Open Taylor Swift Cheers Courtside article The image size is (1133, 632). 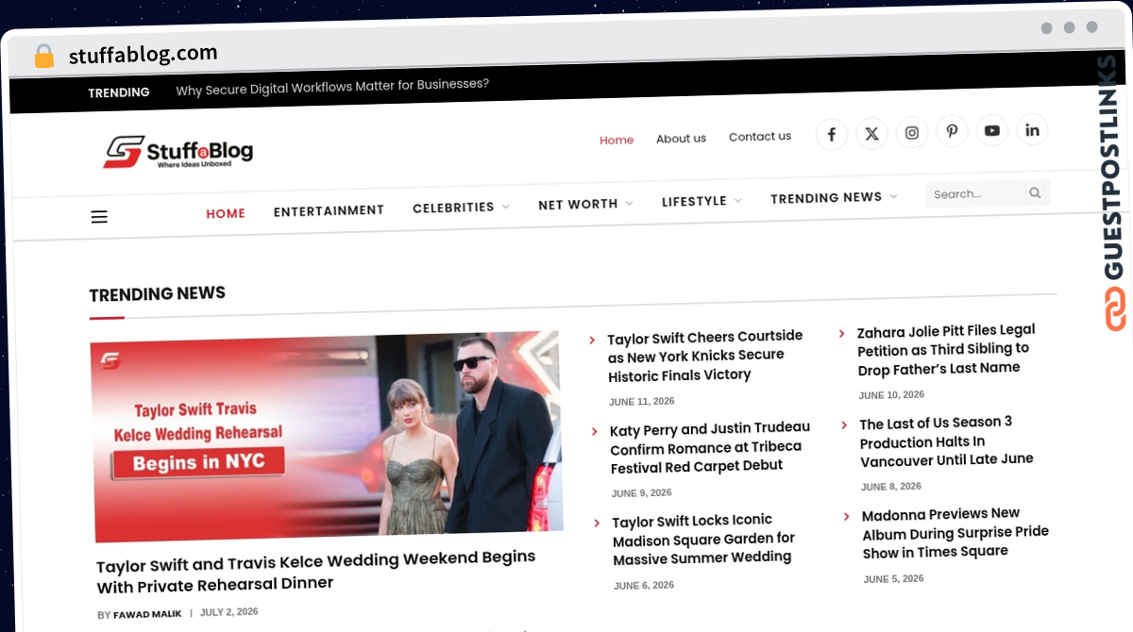coord(705,356)
